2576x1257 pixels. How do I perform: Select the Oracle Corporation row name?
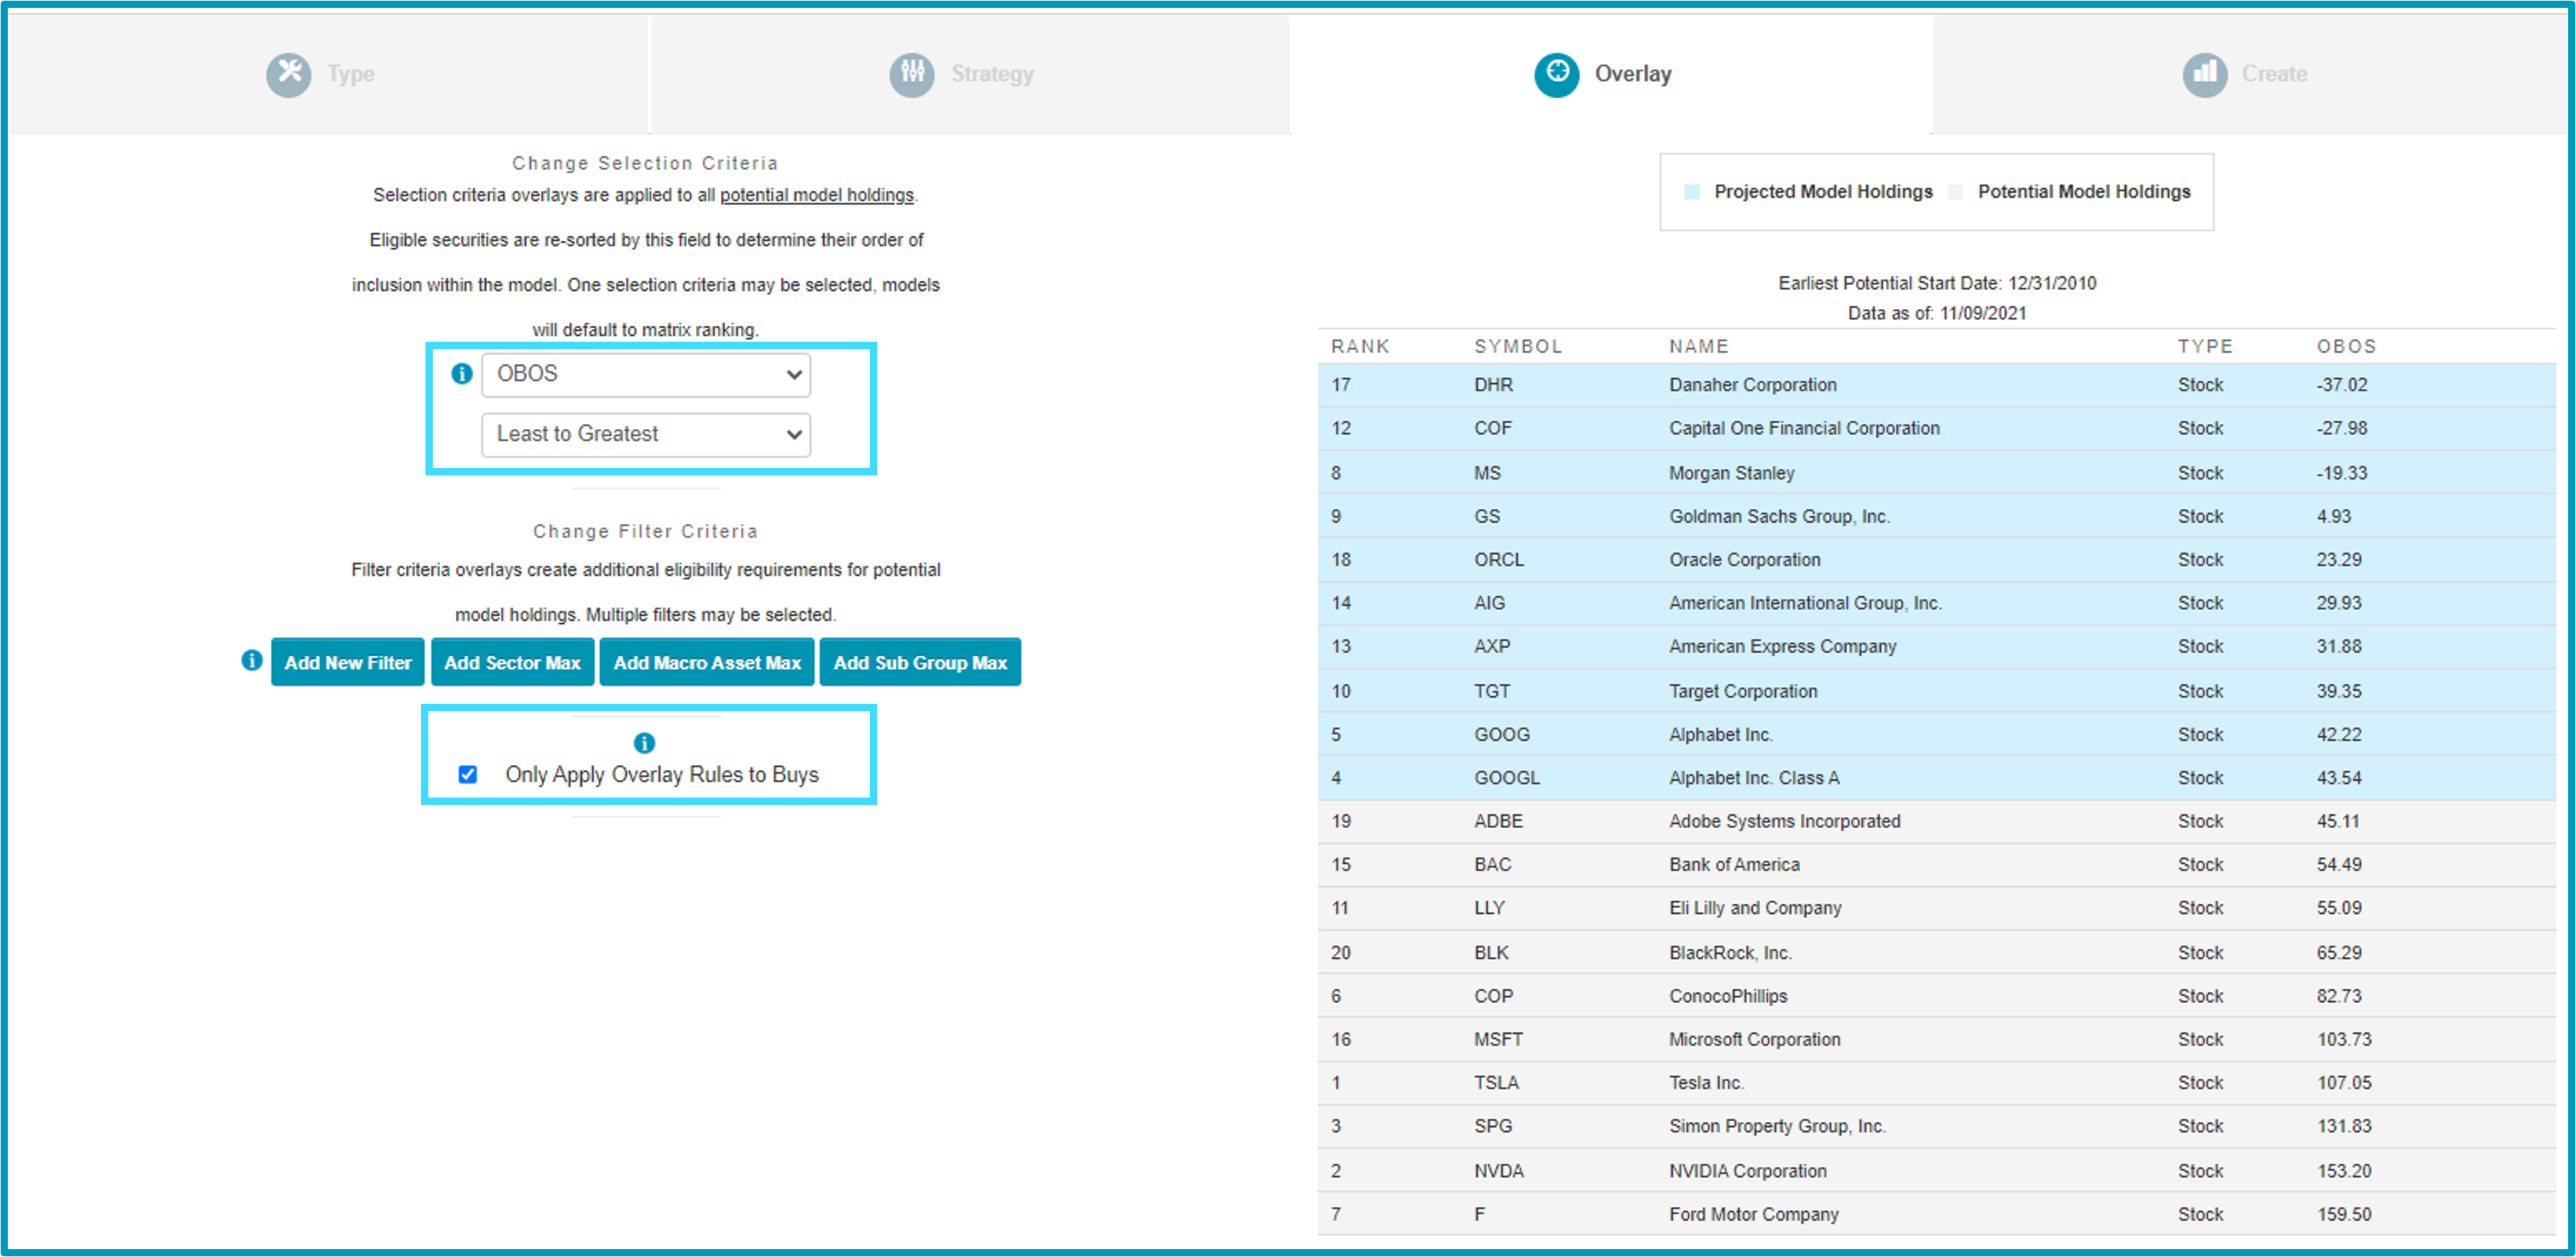coord(1744,560)
